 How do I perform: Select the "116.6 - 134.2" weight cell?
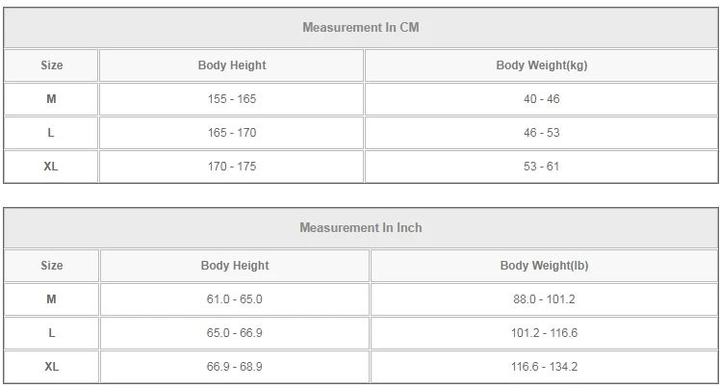tap(544, 367)
